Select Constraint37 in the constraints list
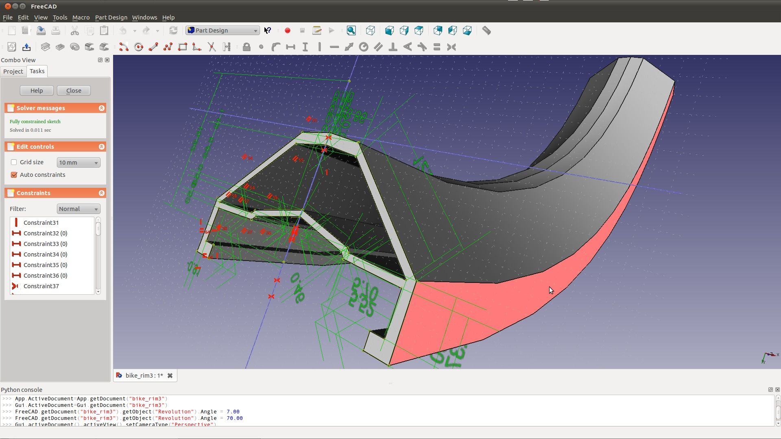Screen dimensions: 781x439 [41, 286]
